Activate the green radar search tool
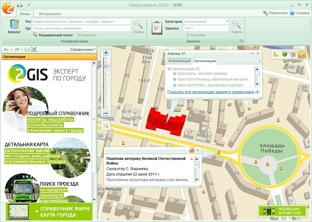The height and width of the screenshot is (222, 312). pos(285,54)
